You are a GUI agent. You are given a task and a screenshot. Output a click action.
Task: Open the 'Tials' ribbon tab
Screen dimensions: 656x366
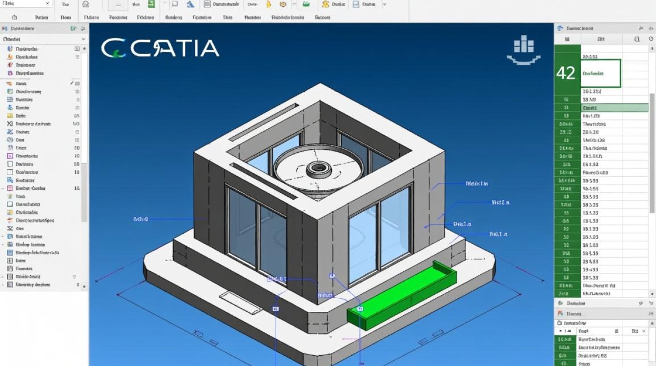click(227, 17)
